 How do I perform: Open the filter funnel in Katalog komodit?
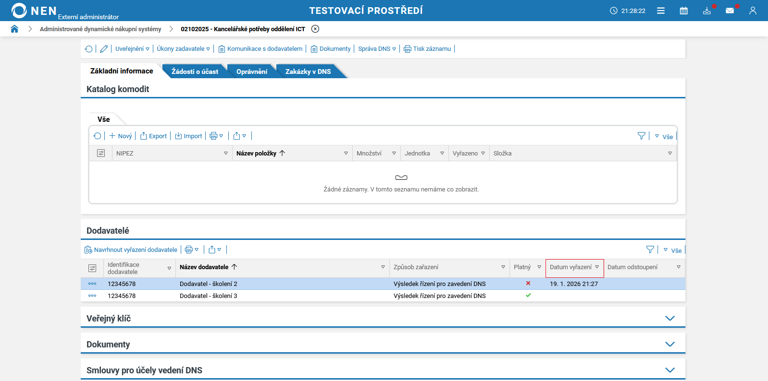[x=642, y=136]
